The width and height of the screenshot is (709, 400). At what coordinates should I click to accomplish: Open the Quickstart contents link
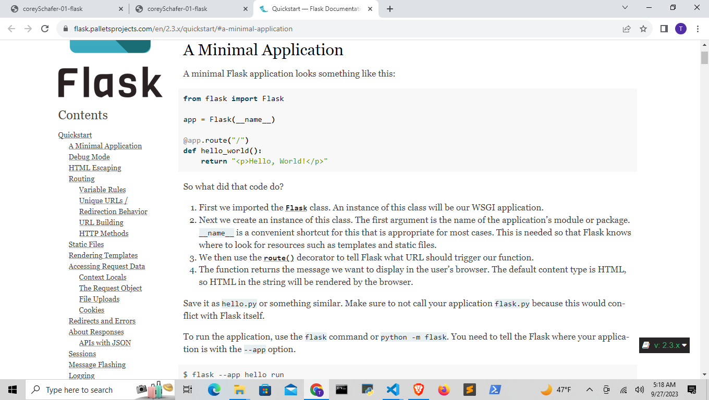75,135
